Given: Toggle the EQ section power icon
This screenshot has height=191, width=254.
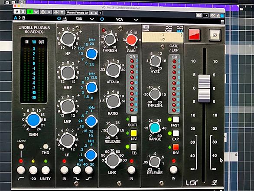Looking at the screenshot, I should pyautogui.click(x=59, y=19).
